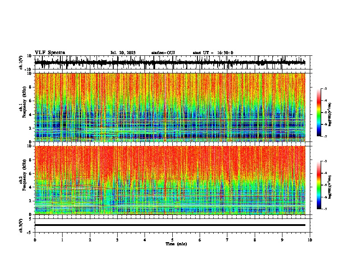Click the "8" kHz tick on ch.2 spectrogram
This screenshot has width=349, height=269.
tap(30, 160)
